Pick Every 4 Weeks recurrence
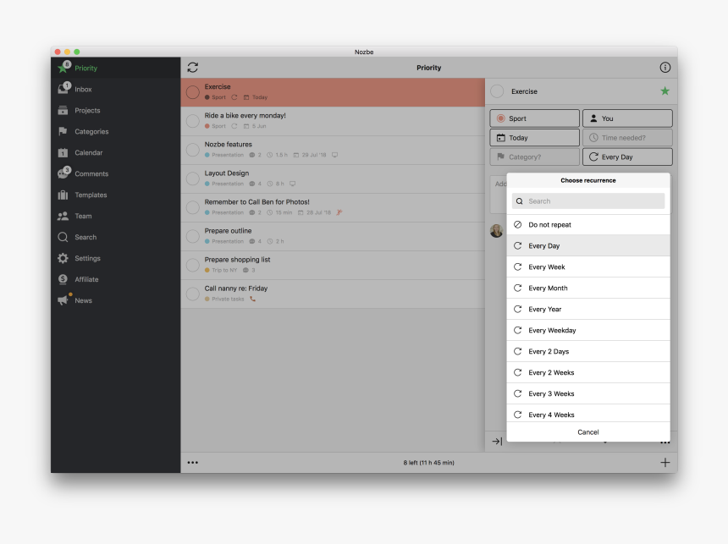The image size is (728, 544). pyautogui.click(x=588, y=413)
